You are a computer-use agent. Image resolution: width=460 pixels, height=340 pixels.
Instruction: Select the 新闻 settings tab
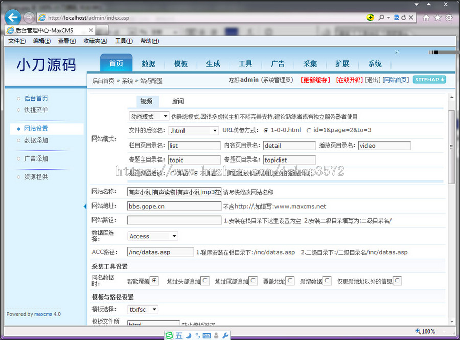(178, 102)
